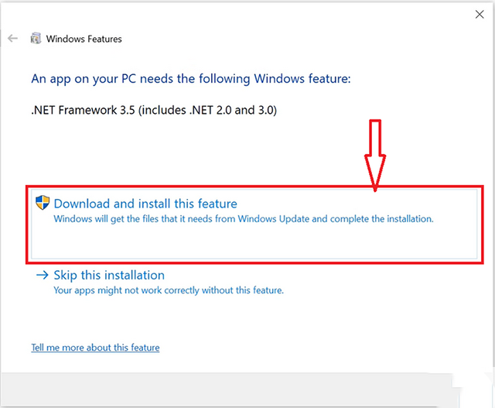Open Tell me more about this feature
495x408 pixels.
95,348
